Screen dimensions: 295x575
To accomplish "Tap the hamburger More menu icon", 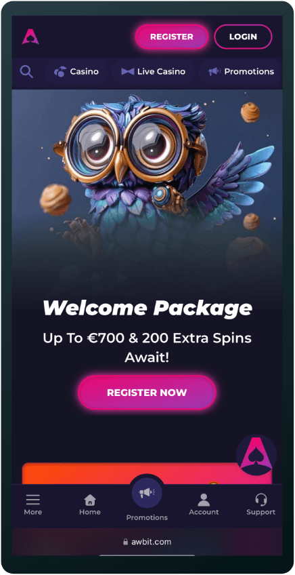I will [33, 500].
